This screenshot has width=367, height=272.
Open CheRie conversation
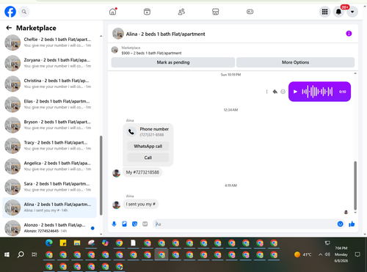pos(49,43)
